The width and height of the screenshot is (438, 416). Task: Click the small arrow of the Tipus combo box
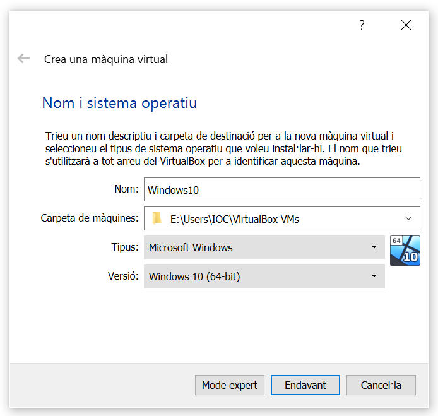pyautogui.click(x=374, y=247)
